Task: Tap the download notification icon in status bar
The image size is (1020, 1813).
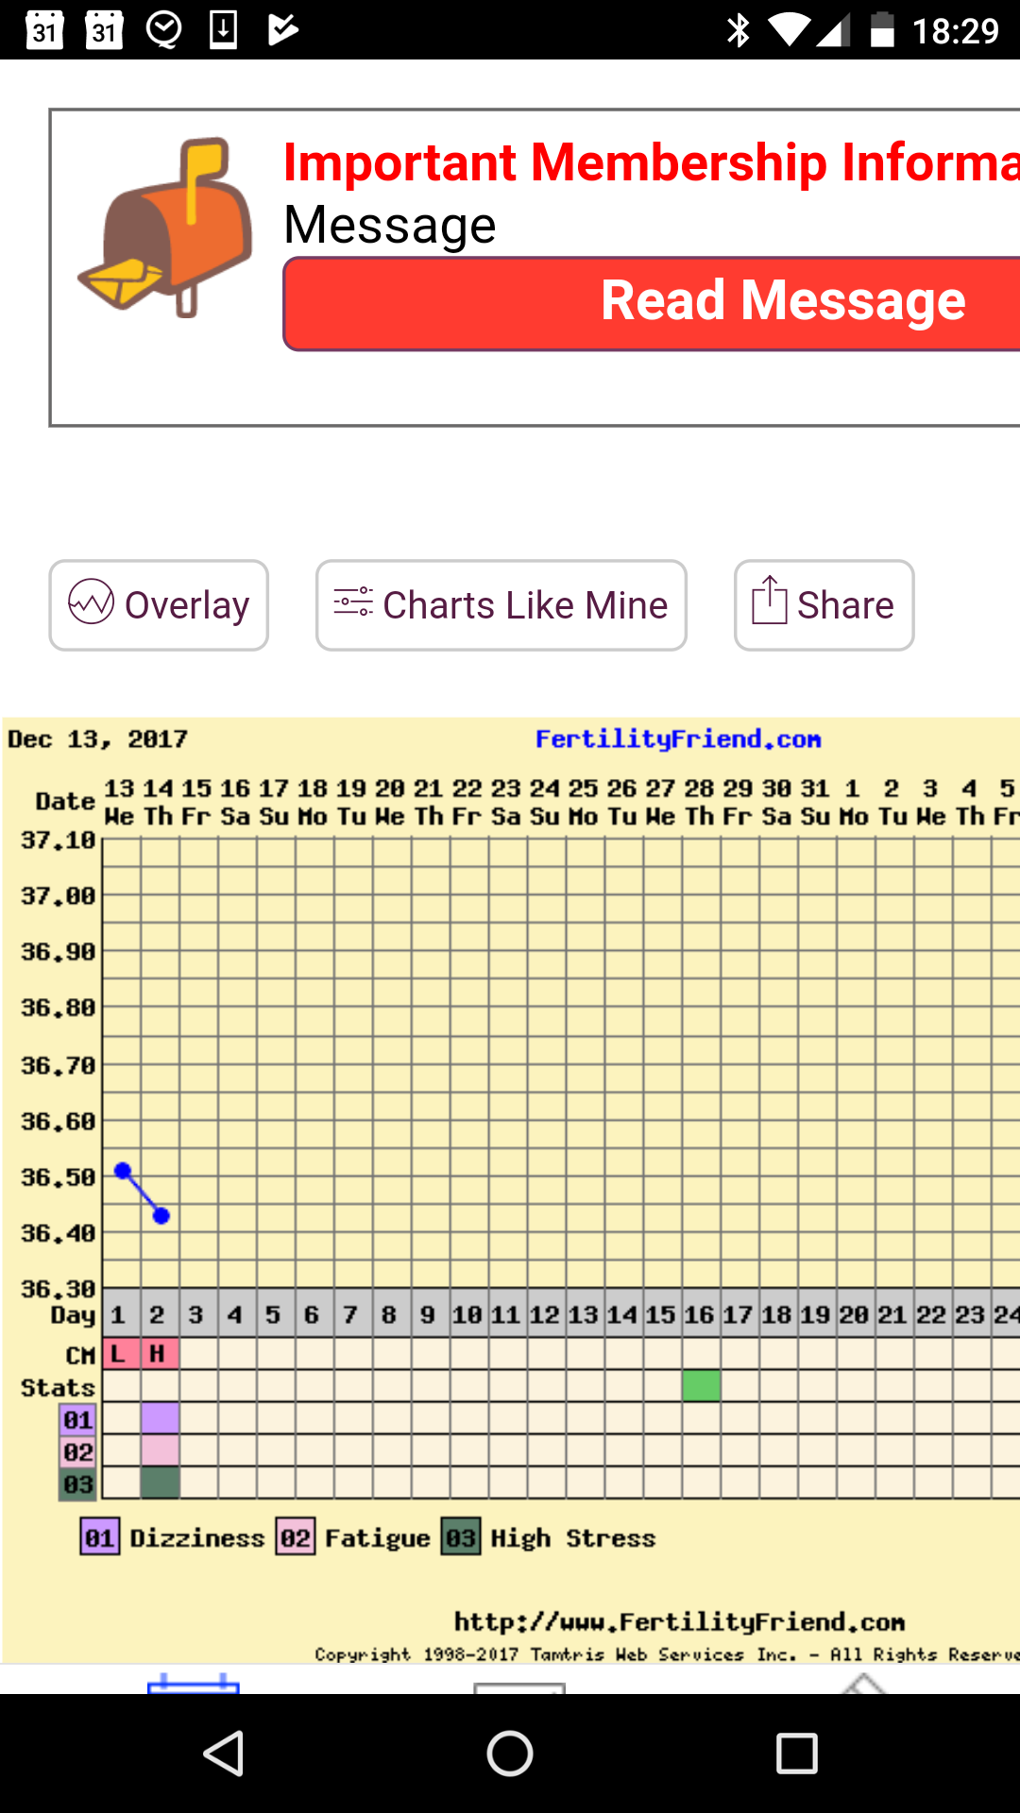Action: pyautogui.click(x=223, y=30)
